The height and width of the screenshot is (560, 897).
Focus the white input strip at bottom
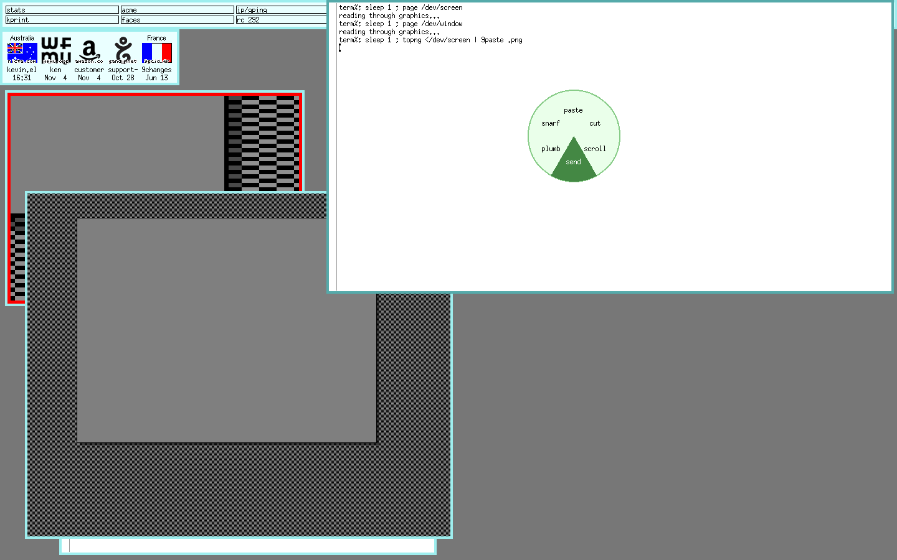249,546
